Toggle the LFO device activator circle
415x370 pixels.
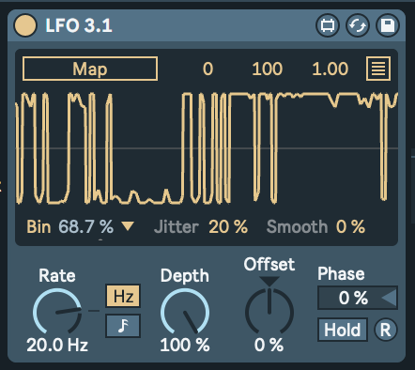pyautogui.click(x=25, y=25)
